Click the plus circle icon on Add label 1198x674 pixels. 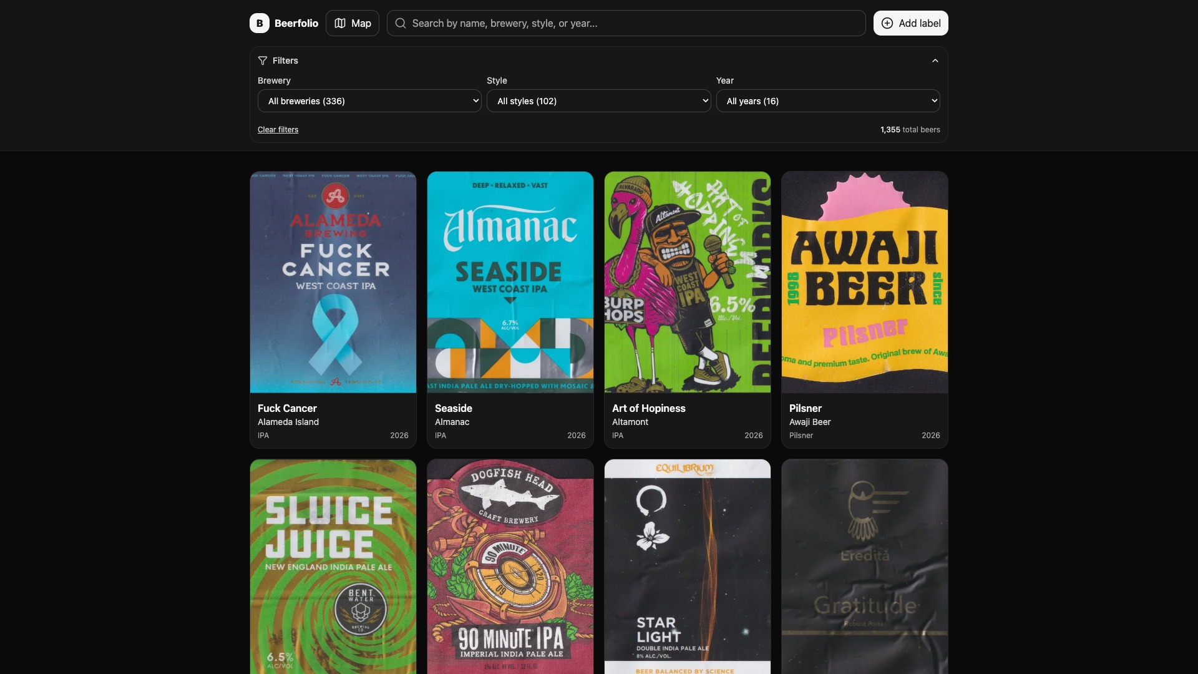[887, 23]
